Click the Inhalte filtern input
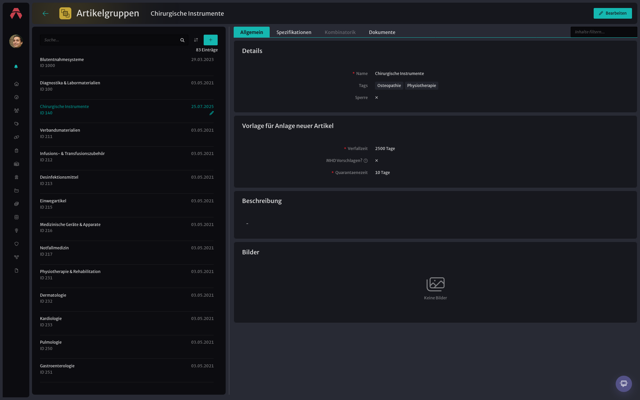 tap(604, 32)
